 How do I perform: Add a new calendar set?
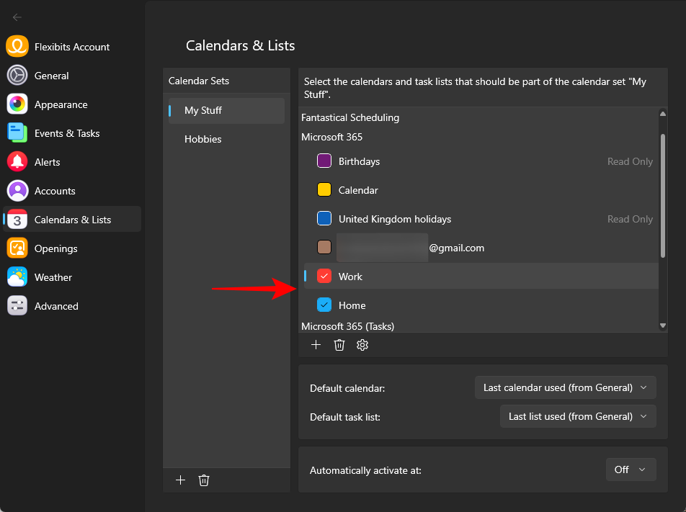coord(181,480)
